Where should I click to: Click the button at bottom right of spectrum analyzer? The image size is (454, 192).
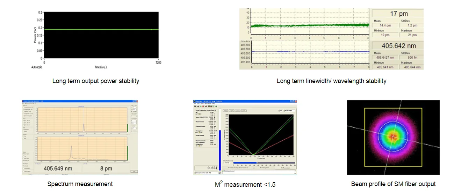tap(134, 171)
